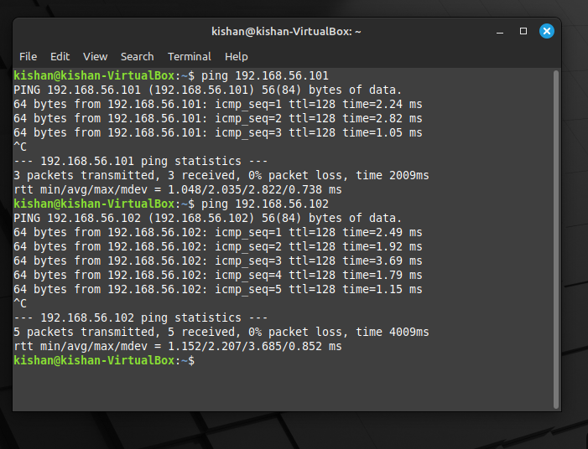Click the last empty prompt line
This screenshot has width=588, height=449.
point(104,360)
